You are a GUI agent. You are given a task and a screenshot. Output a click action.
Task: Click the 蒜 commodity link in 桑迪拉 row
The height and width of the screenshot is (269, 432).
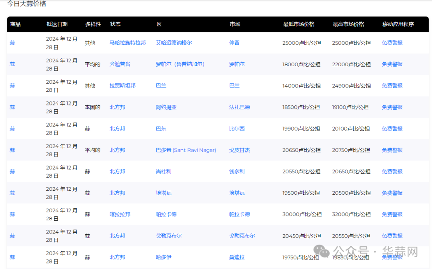click(x=12, y=257)
